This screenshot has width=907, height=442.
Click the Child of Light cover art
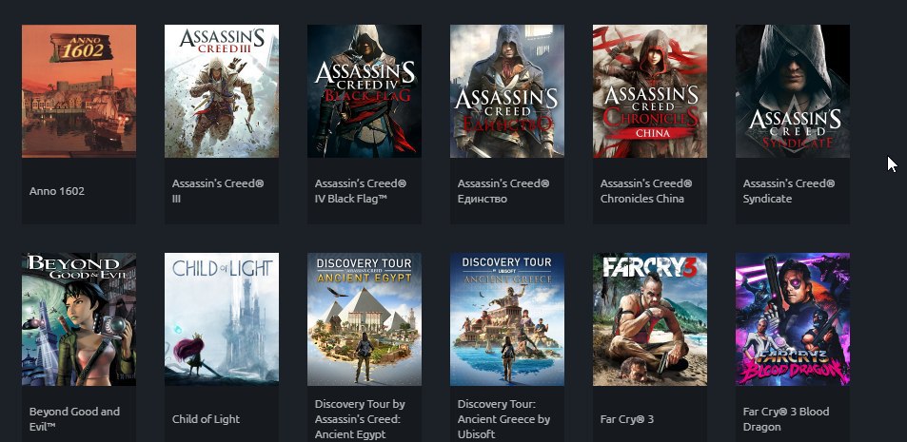tap(222, 319)
